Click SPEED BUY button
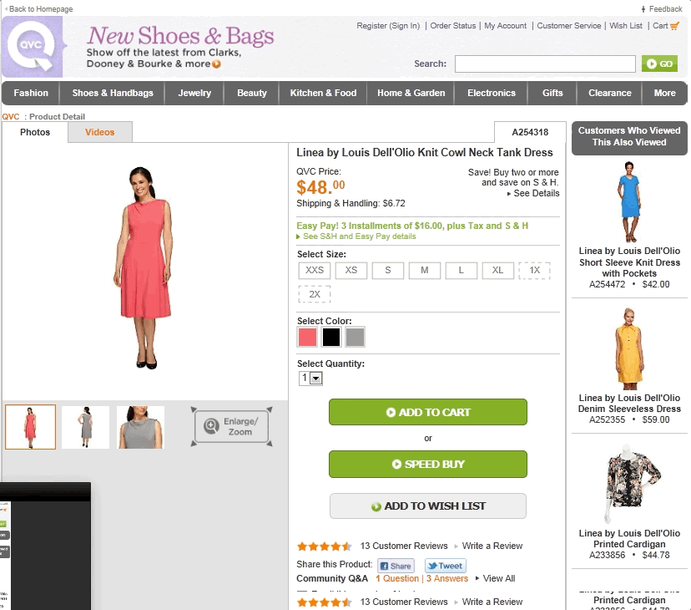Image resolution: width=691 pixels, height=610 pixels. [428, 465]
